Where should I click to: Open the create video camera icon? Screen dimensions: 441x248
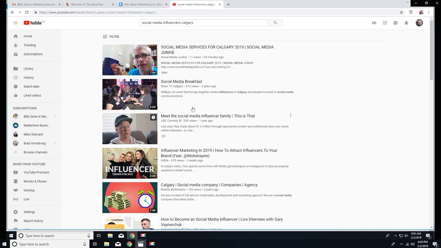(374, 23)
